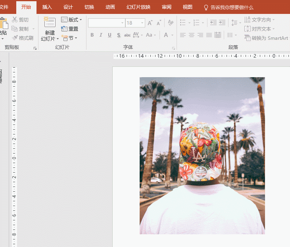Open the 视图 (View) tab

[x=188, y=7]
